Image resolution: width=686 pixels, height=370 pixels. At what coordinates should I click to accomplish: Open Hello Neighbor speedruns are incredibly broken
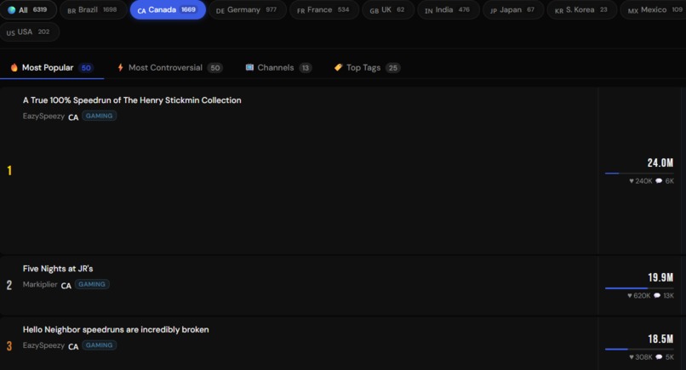(x=116, y=329)
